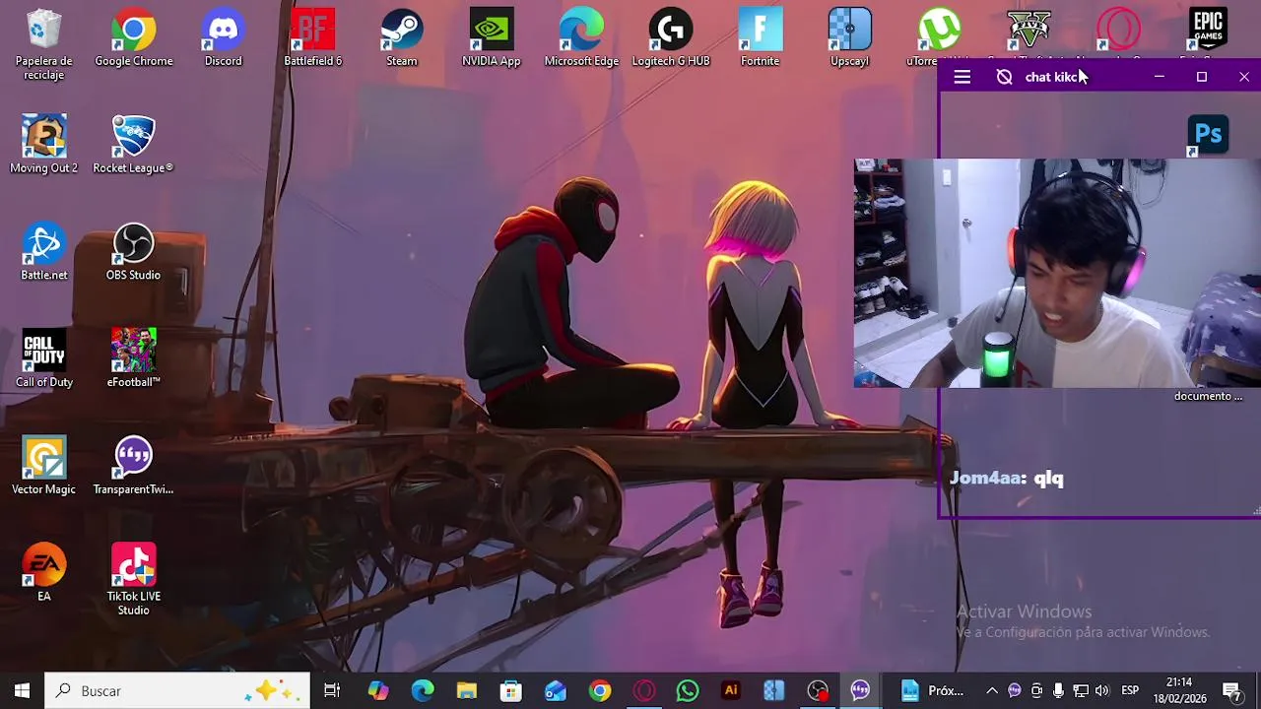Select the Fortnite desktop shortcut
Image resolution: width=1261 pixels, height=709 pixels.
pos(760,39)
